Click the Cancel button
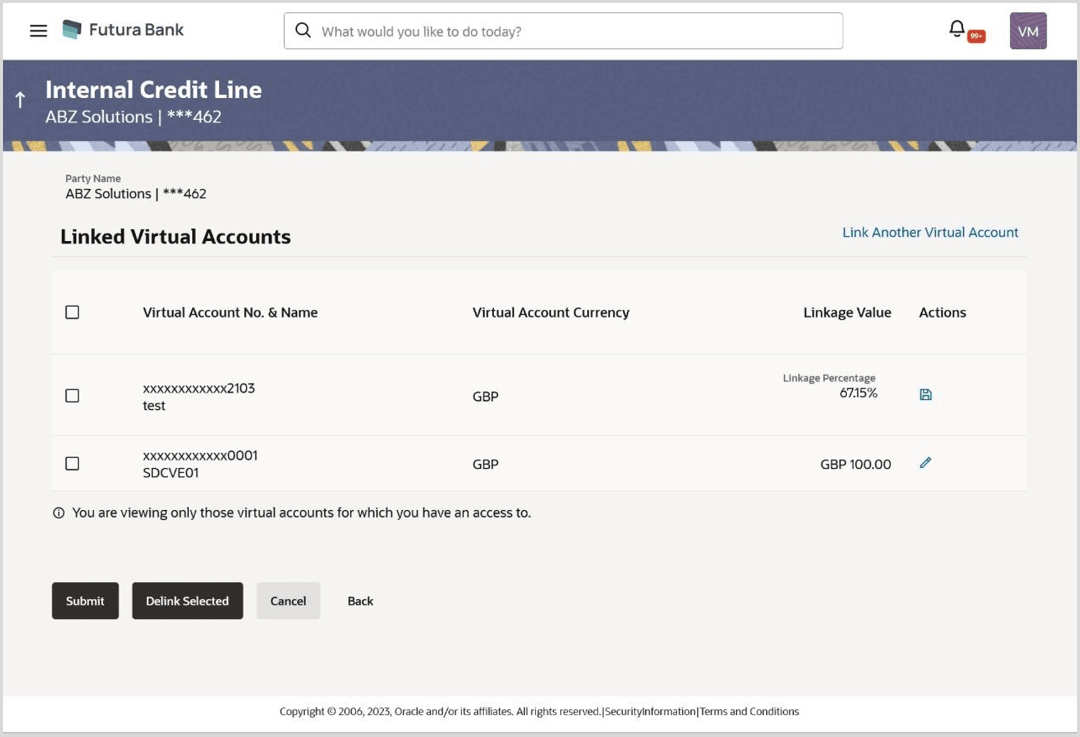The image size is (1080, 737). pos(288,601)
